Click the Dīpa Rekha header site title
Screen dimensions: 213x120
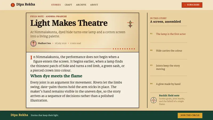(x=26, y=5)
